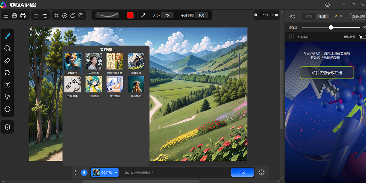The width and height of the screenshot is (366, 183).
Task: Pick a color with the eyedropper tool
Action: coord(143,16)
